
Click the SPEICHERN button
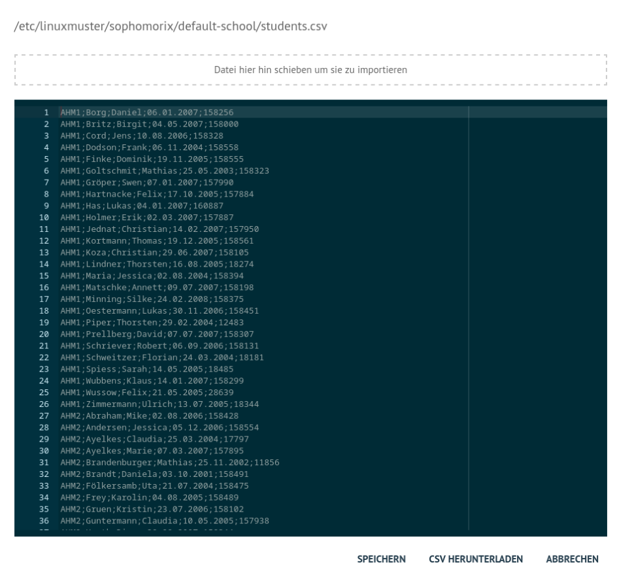pyautogui.click(x=381, y=559)
